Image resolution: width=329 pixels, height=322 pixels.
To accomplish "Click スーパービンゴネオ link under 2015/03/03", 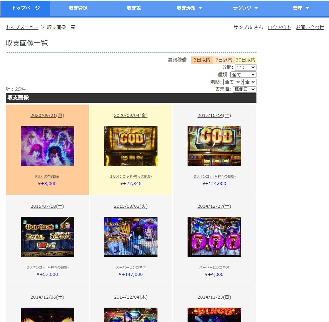I will [x=131, y=267].
